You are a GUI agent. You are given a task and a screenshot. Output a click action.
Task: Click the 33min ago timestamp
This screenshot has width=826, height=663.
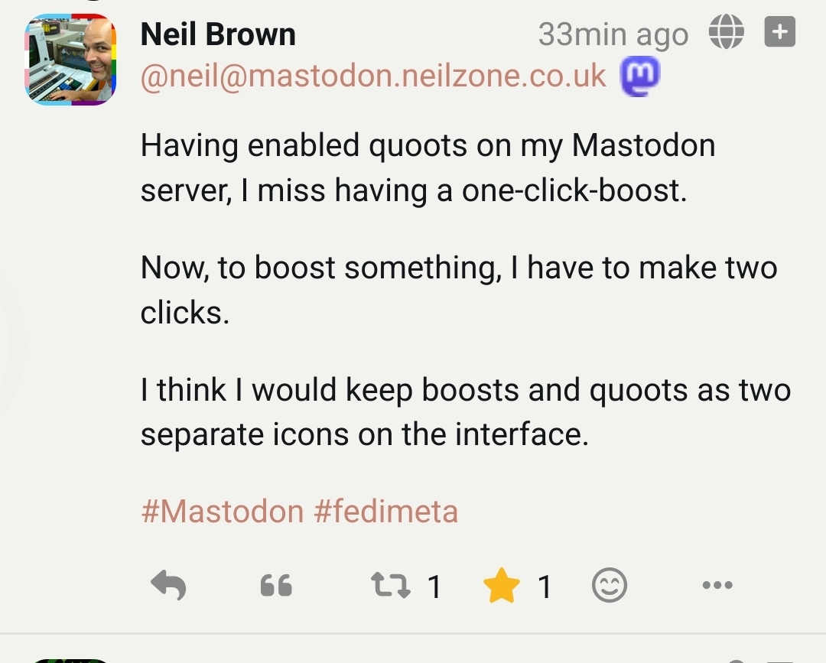(x=613, y=34)
